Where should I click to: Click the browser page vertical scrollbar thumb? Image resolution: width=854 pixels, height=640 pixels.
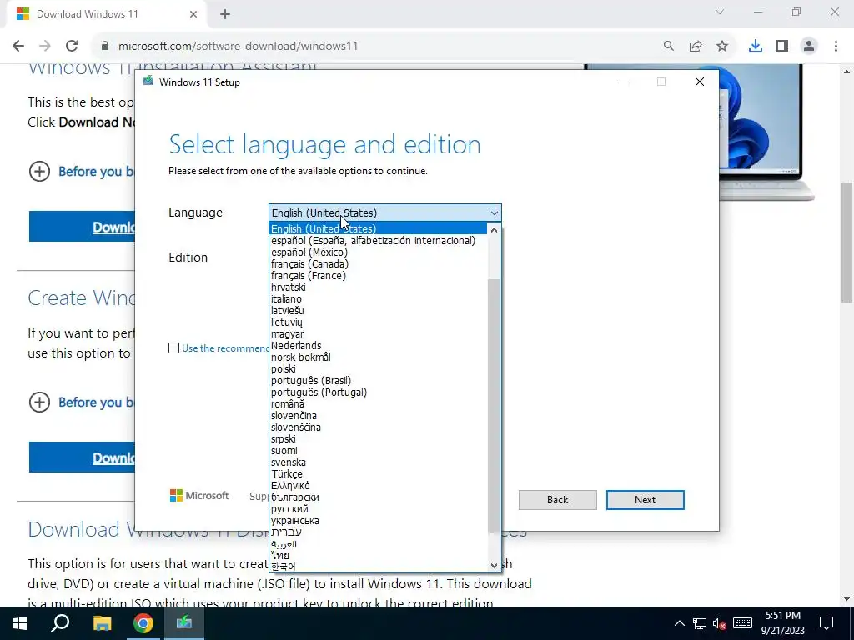[x=847, y=242]
